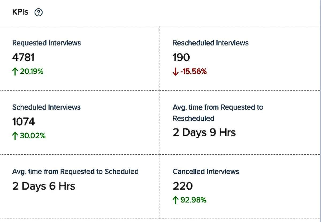
Task: Open the Scheduled Interviews metric label
Action: (46, 107)
